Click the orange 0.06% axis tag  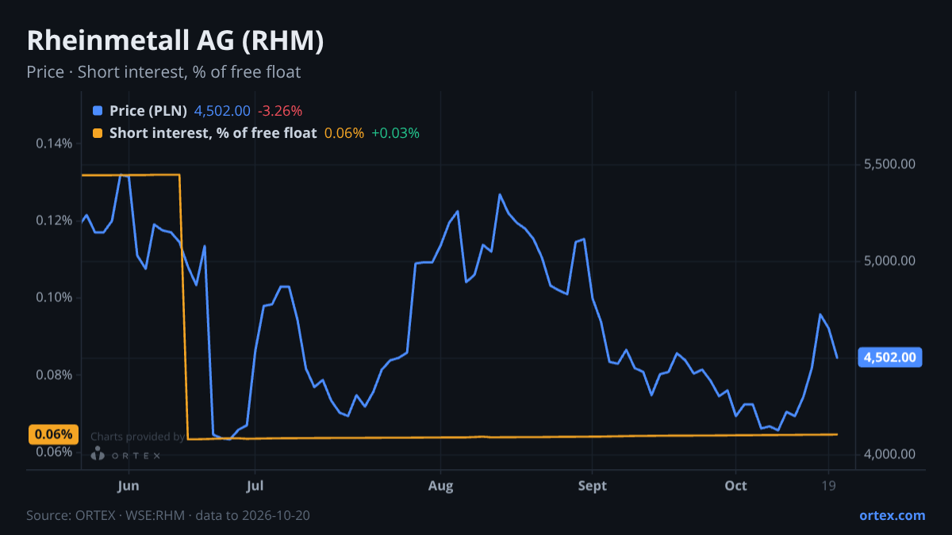53,434
